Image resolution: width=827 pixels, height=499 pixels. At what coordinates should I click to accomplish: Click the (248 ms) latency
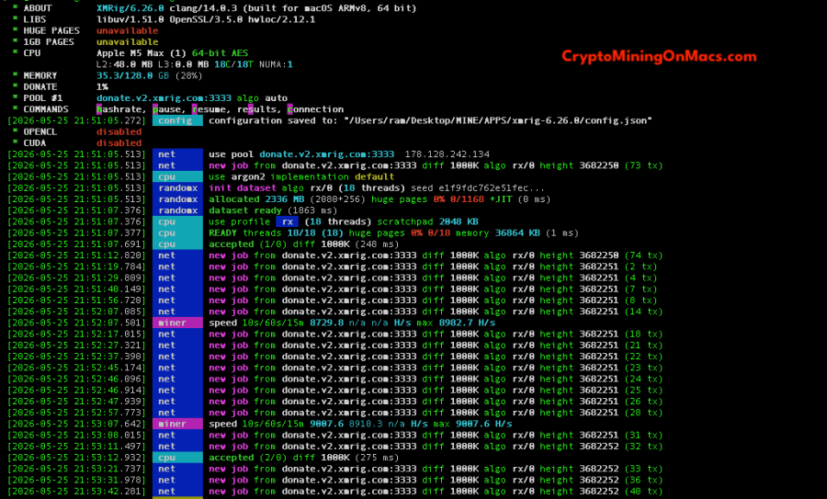click(x=377, y=244)
